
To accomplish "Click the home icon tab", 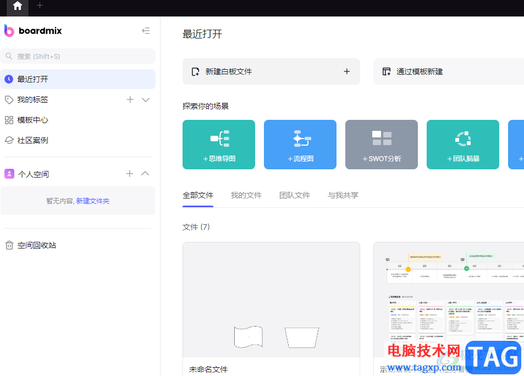I will point(18,6).
